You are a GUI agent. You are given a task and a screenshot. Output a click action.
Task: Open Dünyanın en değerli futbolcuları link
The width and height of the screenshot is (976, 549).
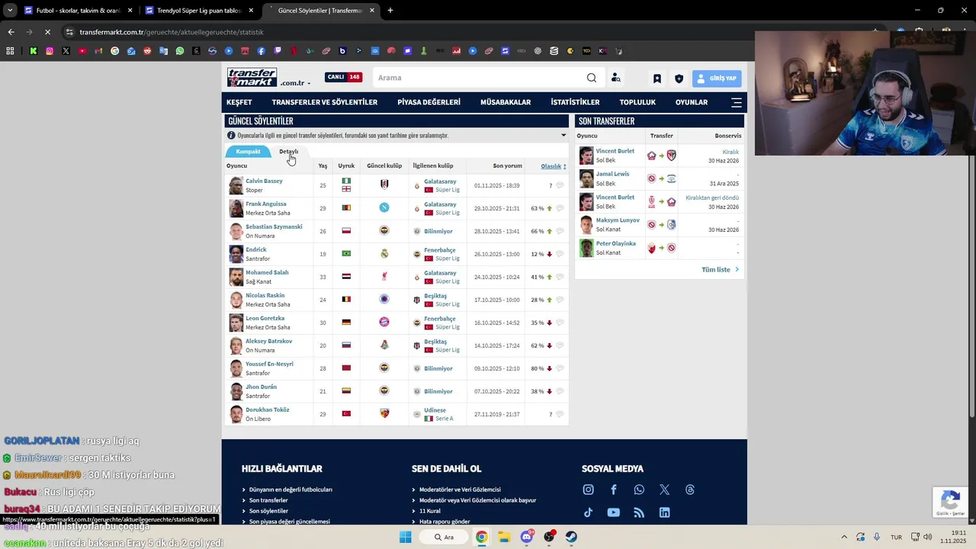[x=291, y=490]
